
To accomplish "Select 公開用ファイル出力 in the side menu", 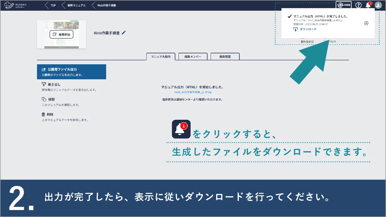I will (71, 72).
